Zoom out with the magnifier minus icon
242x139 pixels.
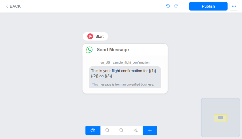[122, 130]
